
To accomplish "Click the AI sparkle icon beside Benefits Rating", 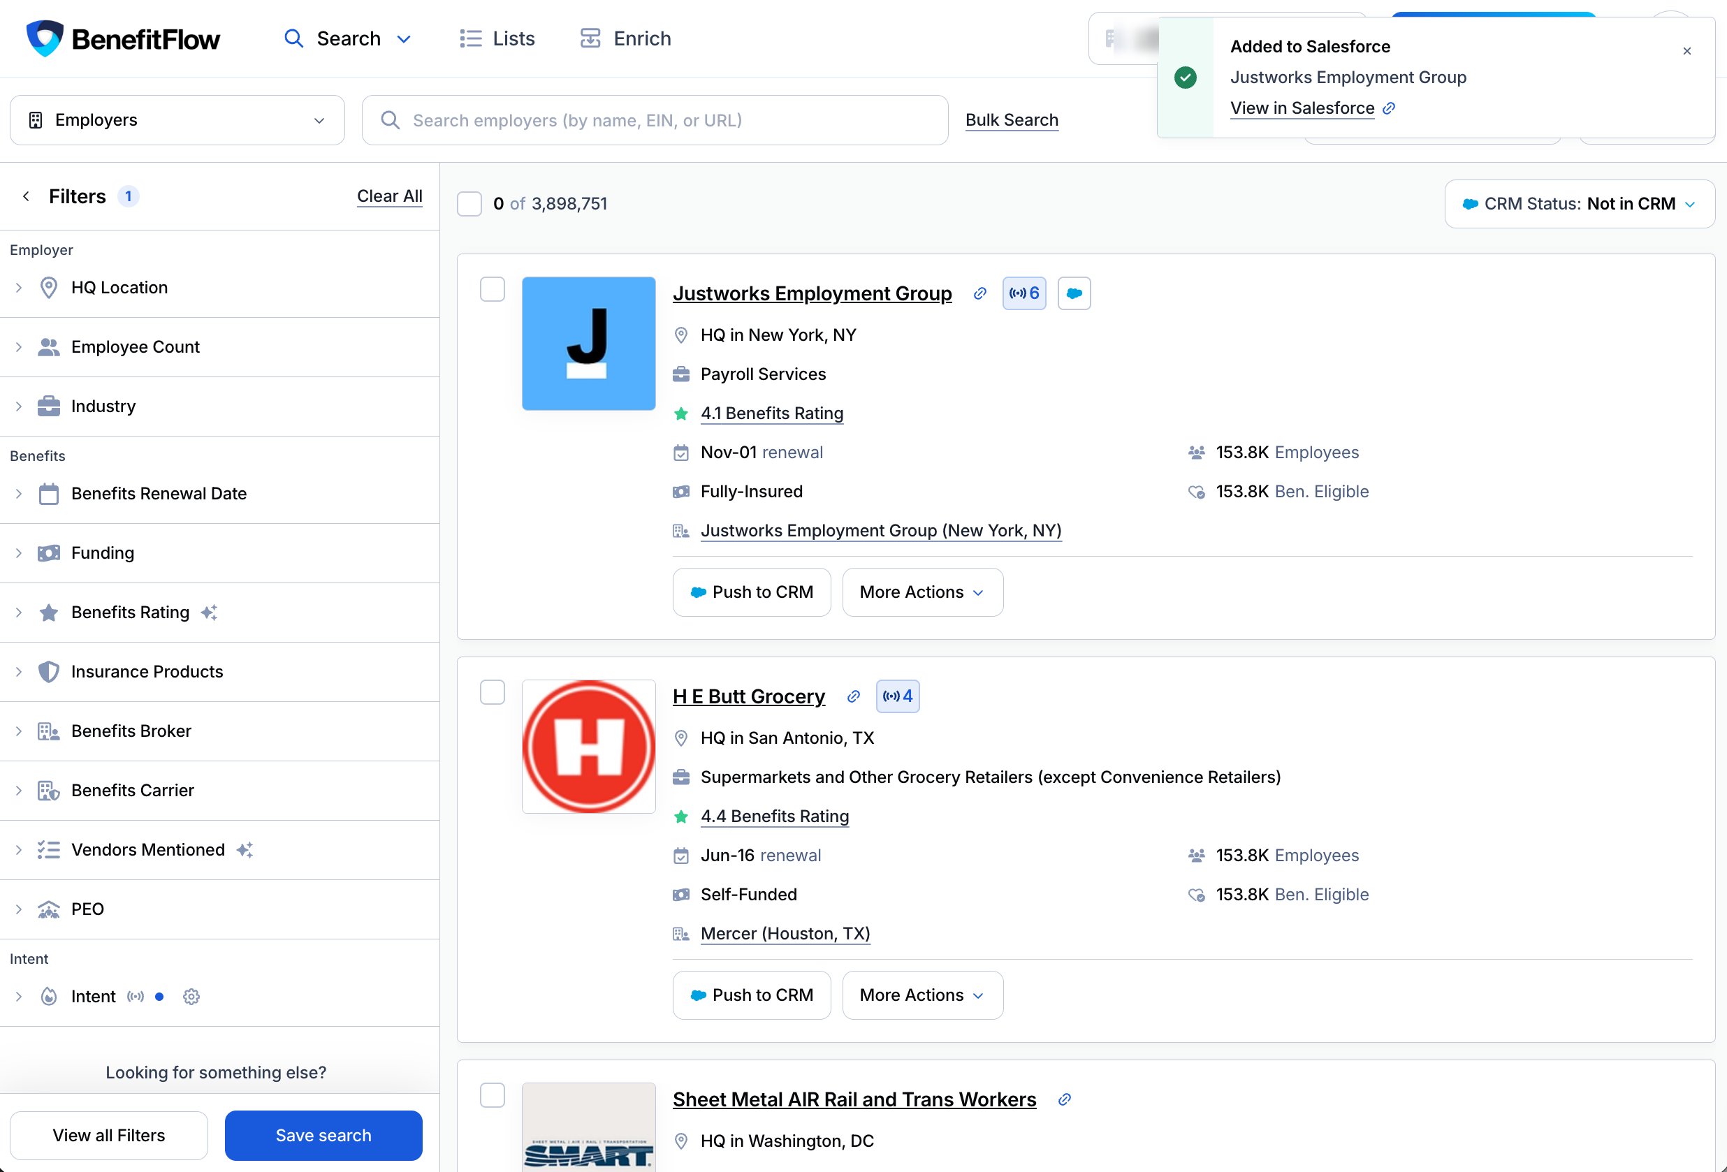I will (x=209, y=613).
